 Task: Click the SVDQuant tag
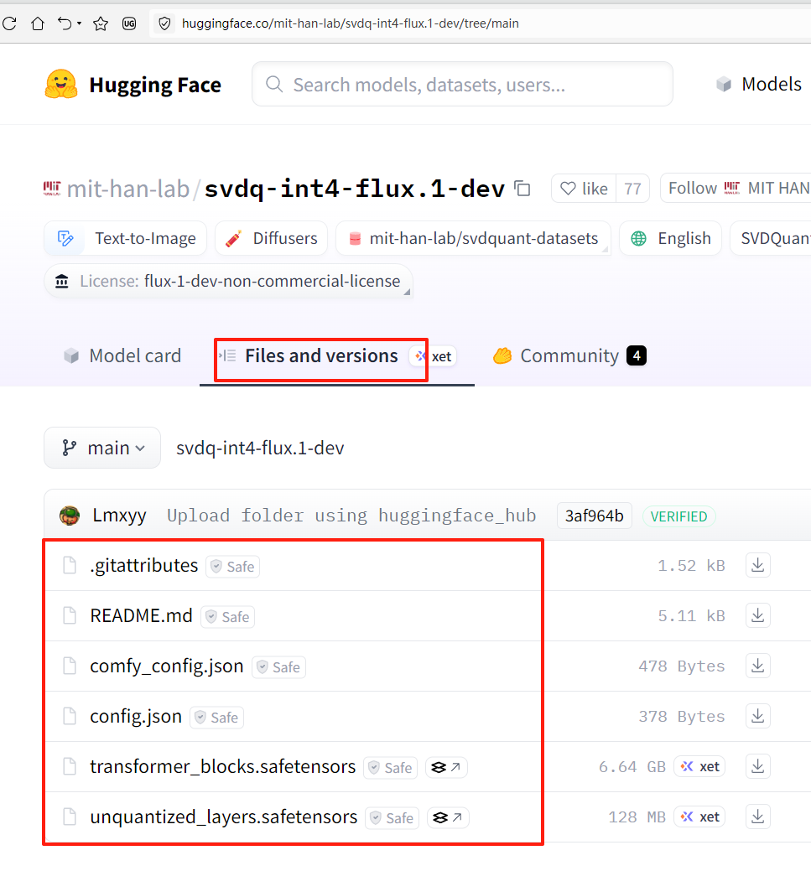tap(772, 238)
